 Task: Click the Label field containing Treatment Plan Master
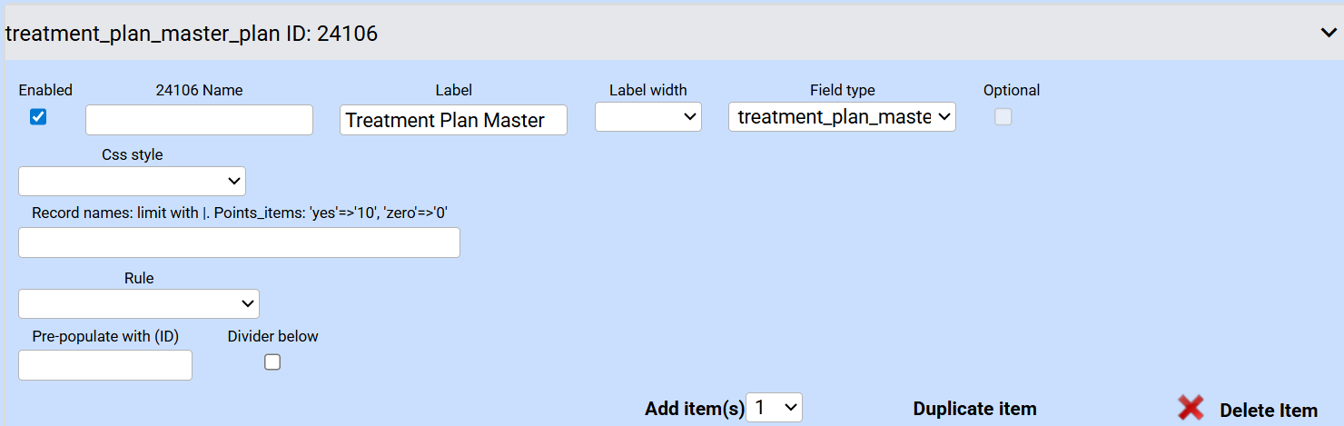click(453, 120)
